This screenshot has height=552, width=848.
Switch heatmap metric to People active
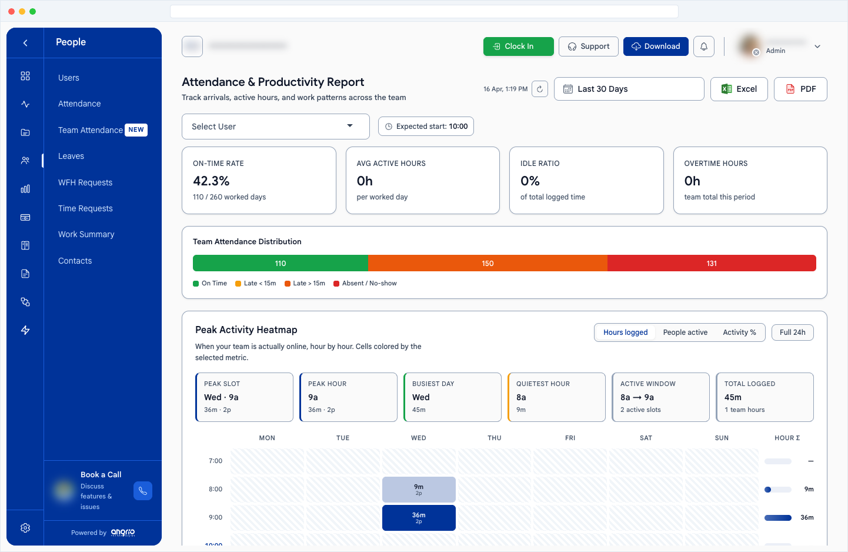[x=685, y=332]
